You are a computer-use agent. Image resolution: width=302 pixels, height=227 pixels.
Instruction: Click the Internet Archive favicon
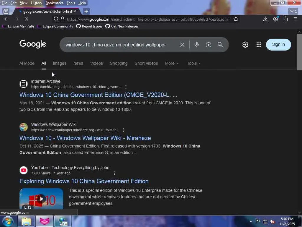click(24, 84)
